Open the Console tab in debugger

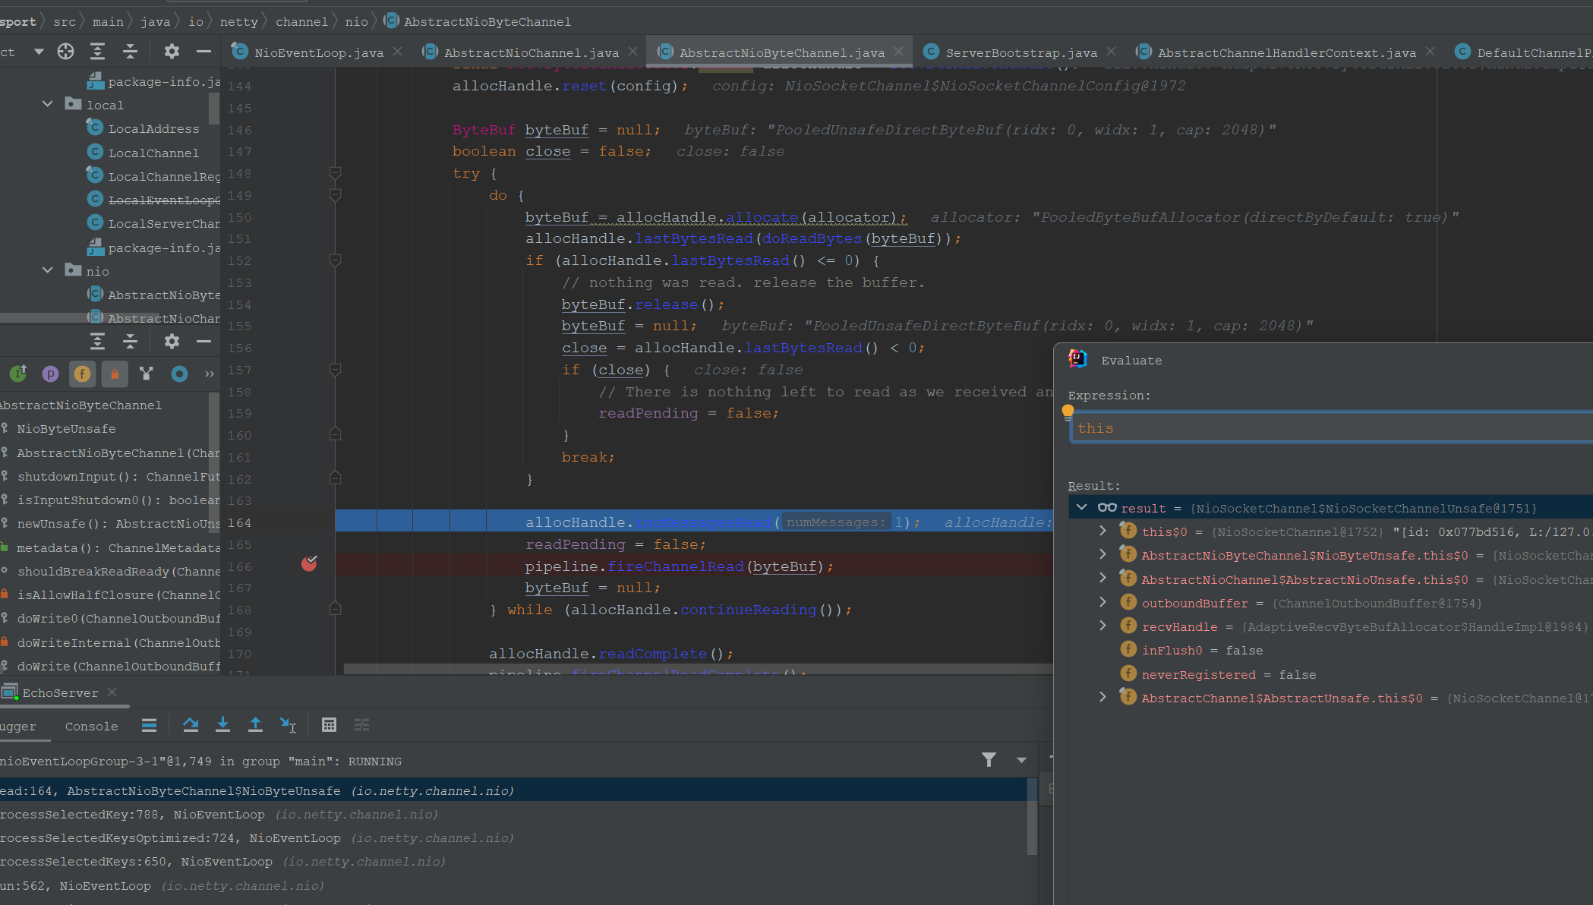point(91,727)
